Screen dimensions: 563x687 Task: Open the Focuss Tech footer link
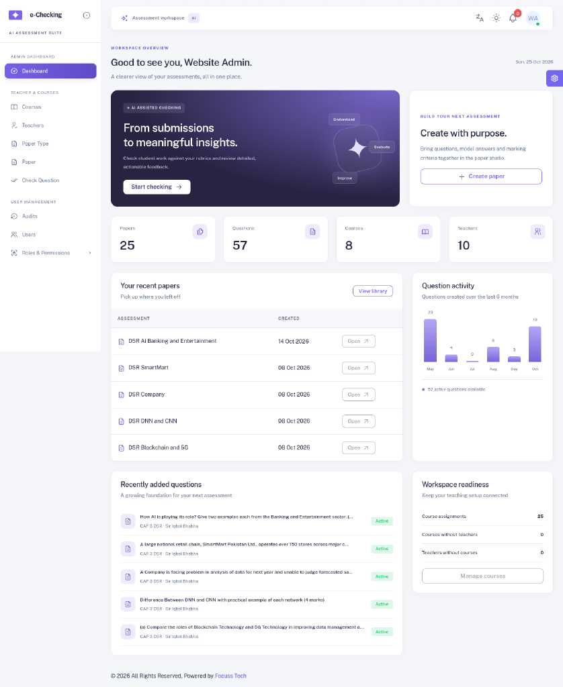click(x=230, y=676)
